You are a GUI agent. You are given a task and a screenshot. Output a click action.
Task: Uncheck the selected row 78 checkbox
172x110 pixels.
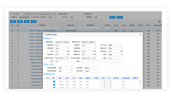18,30
